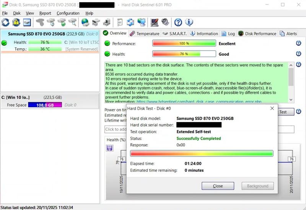Click the response value 0x00

[x=181, y=145]
